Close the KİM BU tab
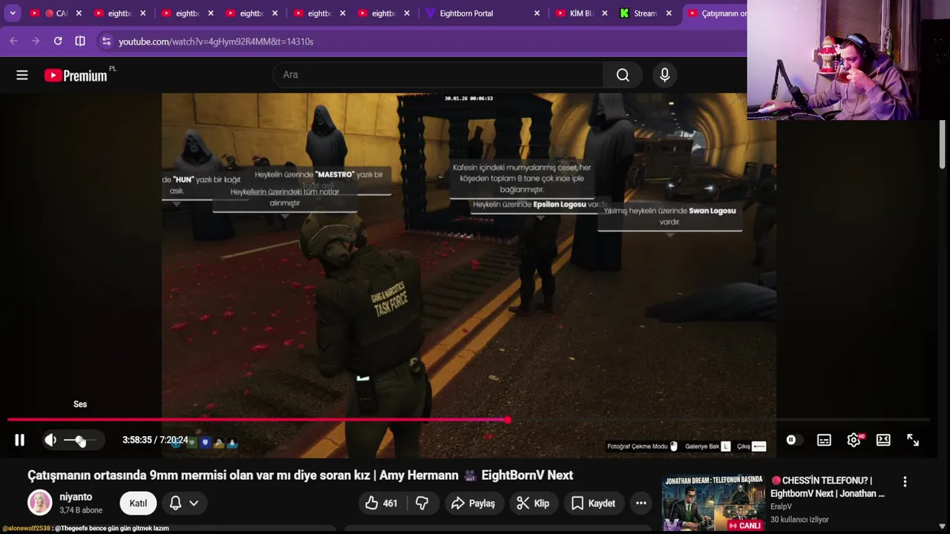The image size is (950, 534). click(x=605, y=13)
